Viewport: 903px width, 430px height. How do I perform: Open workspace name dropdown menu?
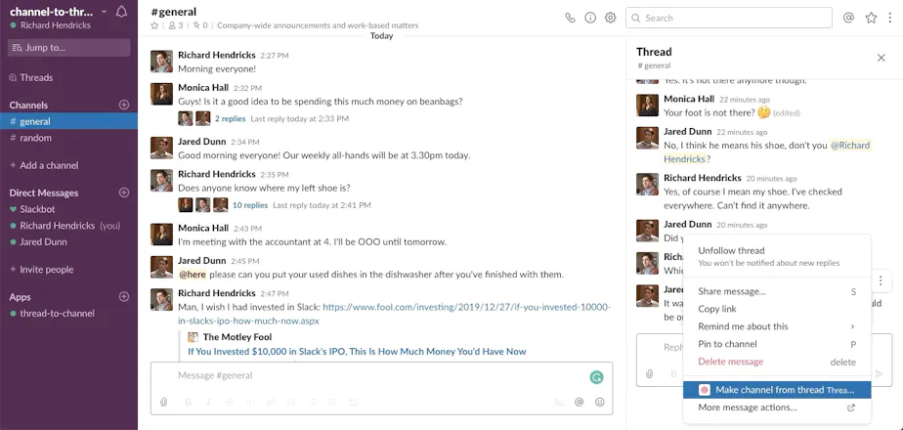point(59,12)
